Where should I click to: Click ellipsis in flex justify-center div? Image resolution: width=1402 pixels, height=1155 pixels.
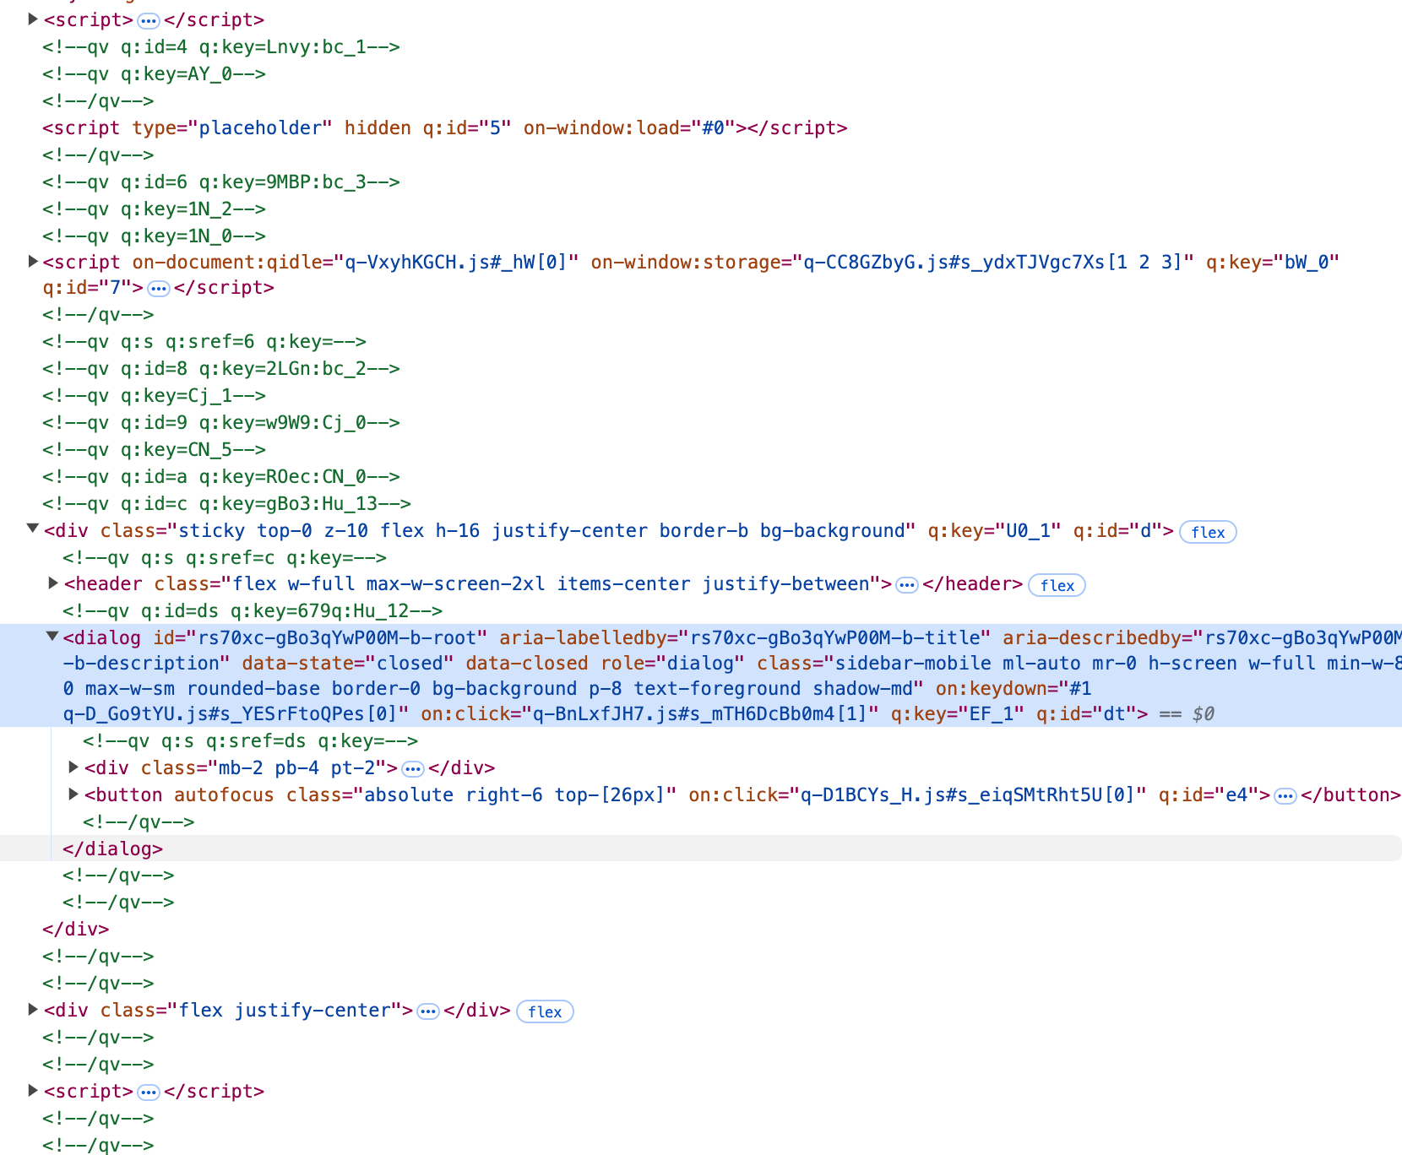[428, 1011]
